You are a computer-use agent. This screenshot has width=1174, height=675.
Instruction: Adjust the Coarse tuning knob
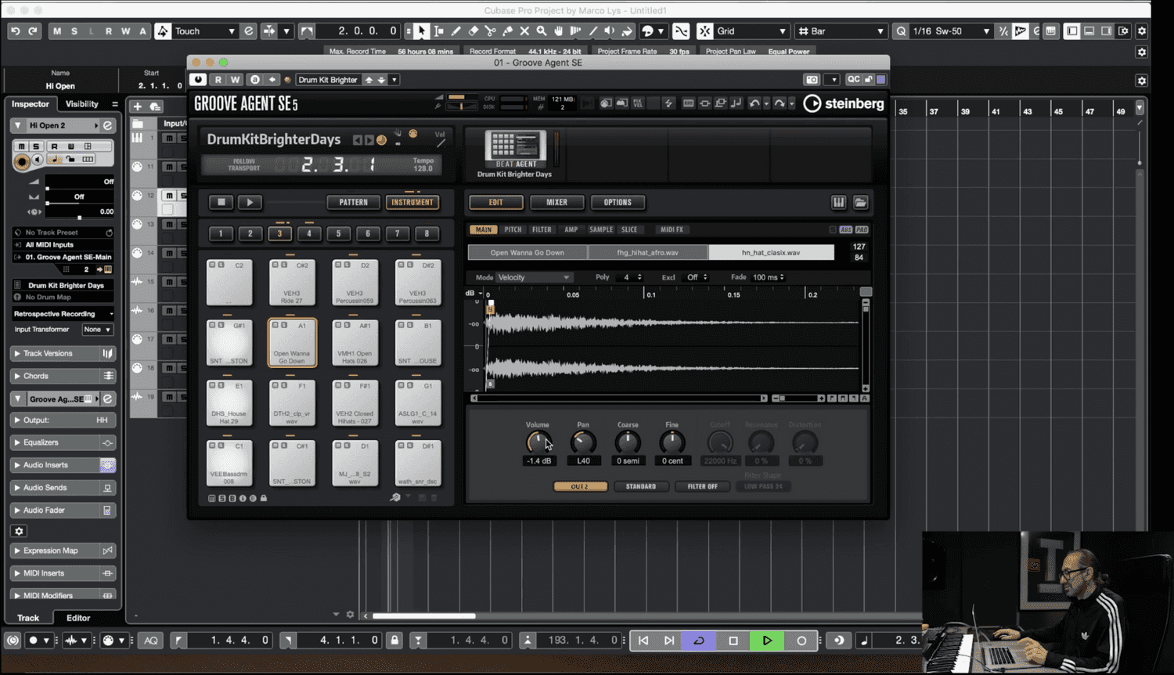pos(628,442)
